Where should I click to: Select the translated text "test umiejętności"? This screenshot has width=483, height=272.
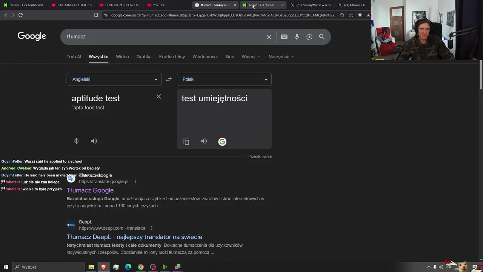[x=214, y=98]
